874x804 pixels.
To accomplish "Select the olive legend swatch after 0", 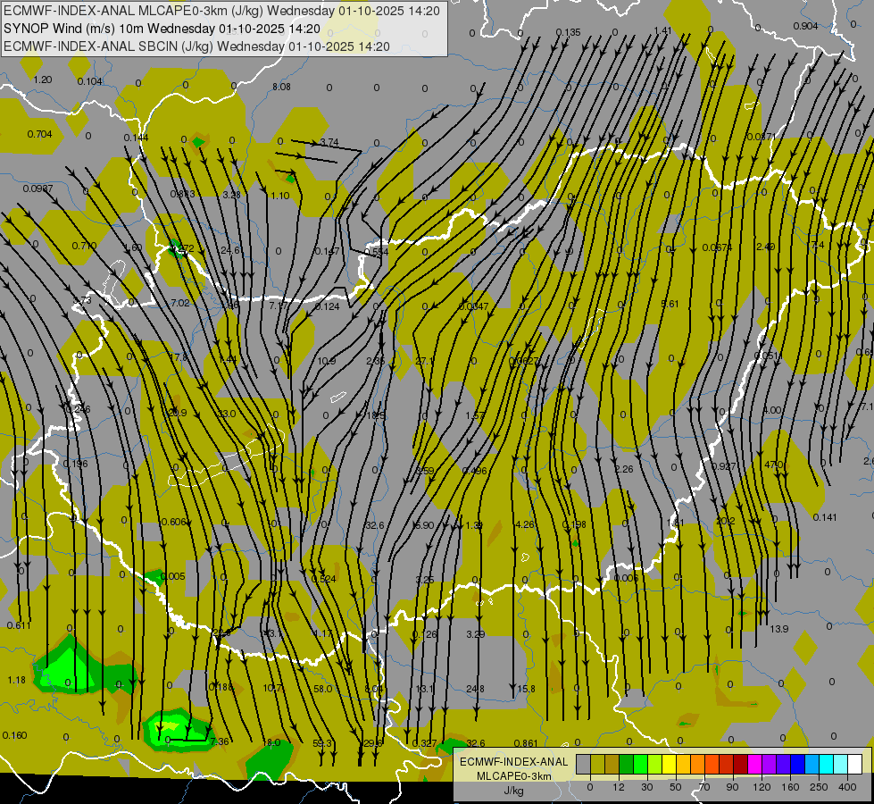I will click(597, 764).
